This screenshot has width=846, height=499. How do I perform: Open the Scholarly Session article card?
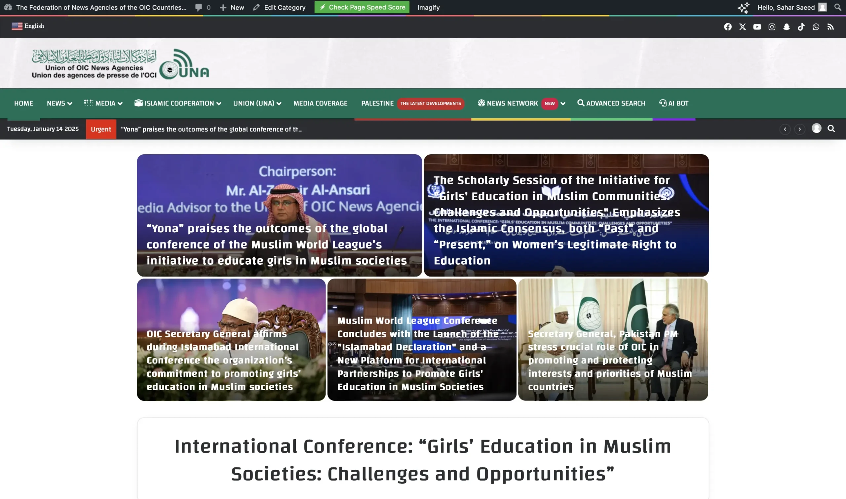click(566, 215)
